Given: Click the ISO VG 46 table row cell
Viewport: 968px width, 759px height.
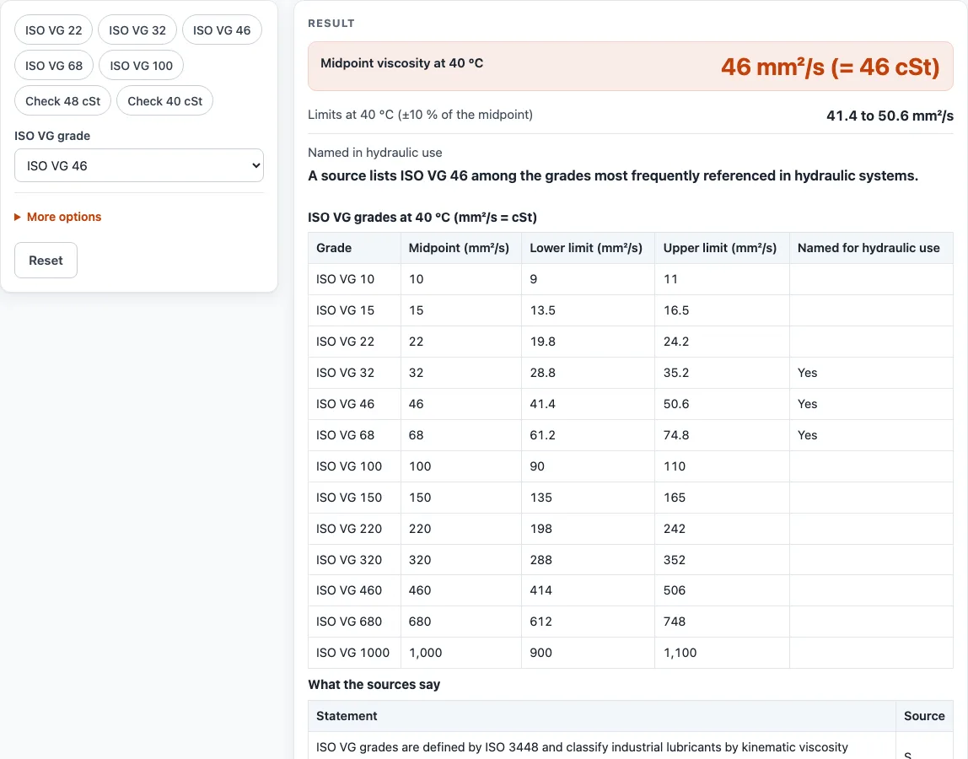Looking at the screenshot, I should (x=354, y=404).
